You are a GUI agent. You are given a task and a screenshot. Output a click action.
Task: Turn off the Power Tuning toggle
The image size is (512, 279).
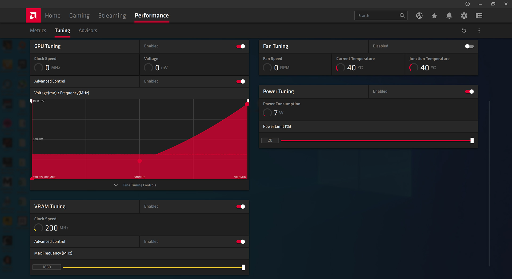point(469,92)
